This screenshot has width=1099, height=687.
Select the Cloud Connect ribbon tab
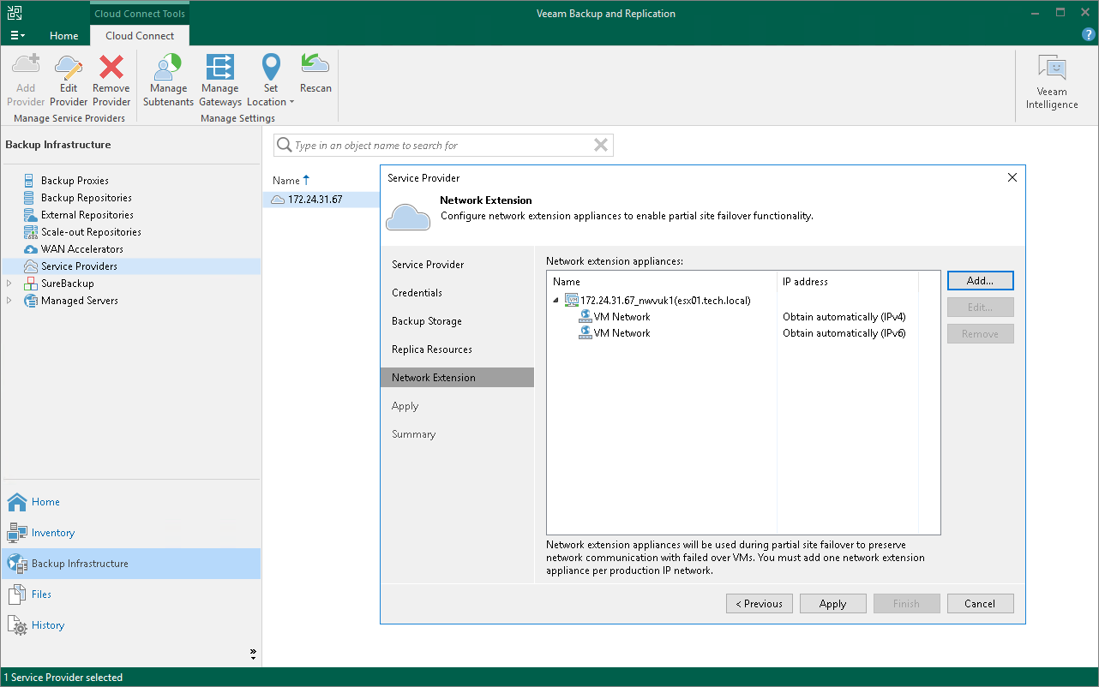point(140,36)
